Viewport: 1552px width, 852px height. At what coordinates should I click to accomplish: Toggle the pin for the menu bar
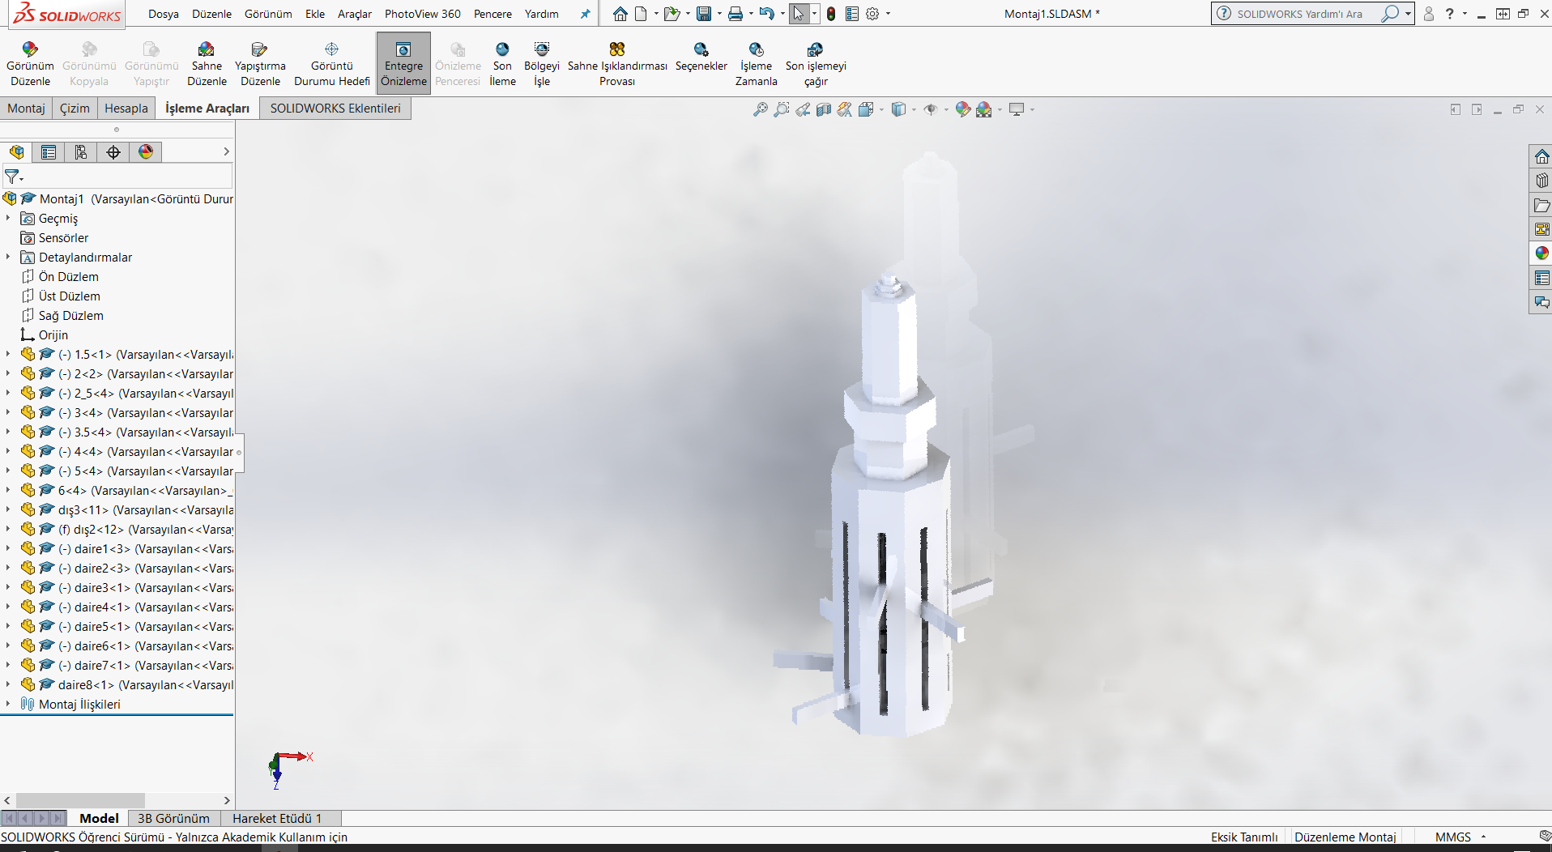click(x=585, y=14)
